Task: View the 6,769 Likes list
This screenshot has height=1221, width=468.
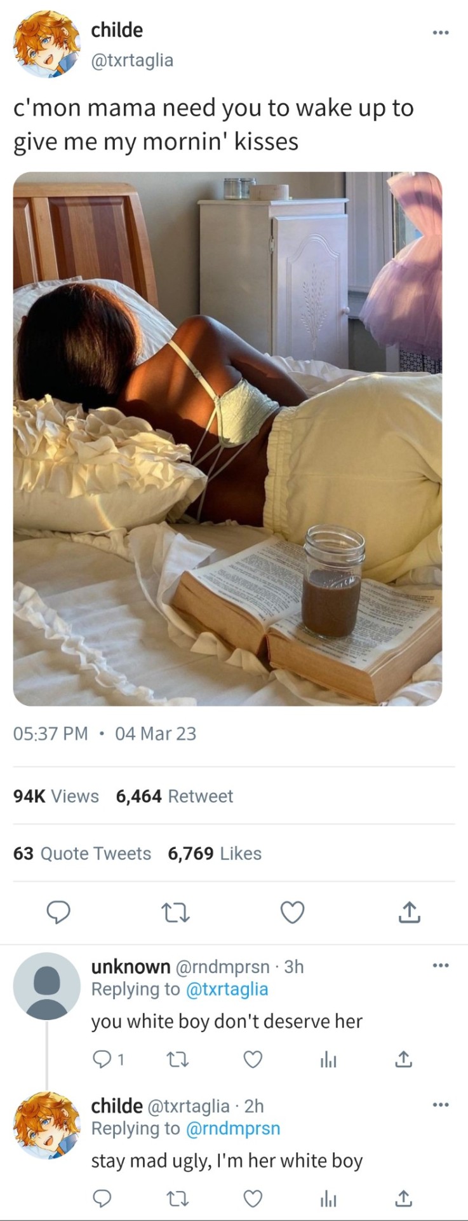Action: 214,853
